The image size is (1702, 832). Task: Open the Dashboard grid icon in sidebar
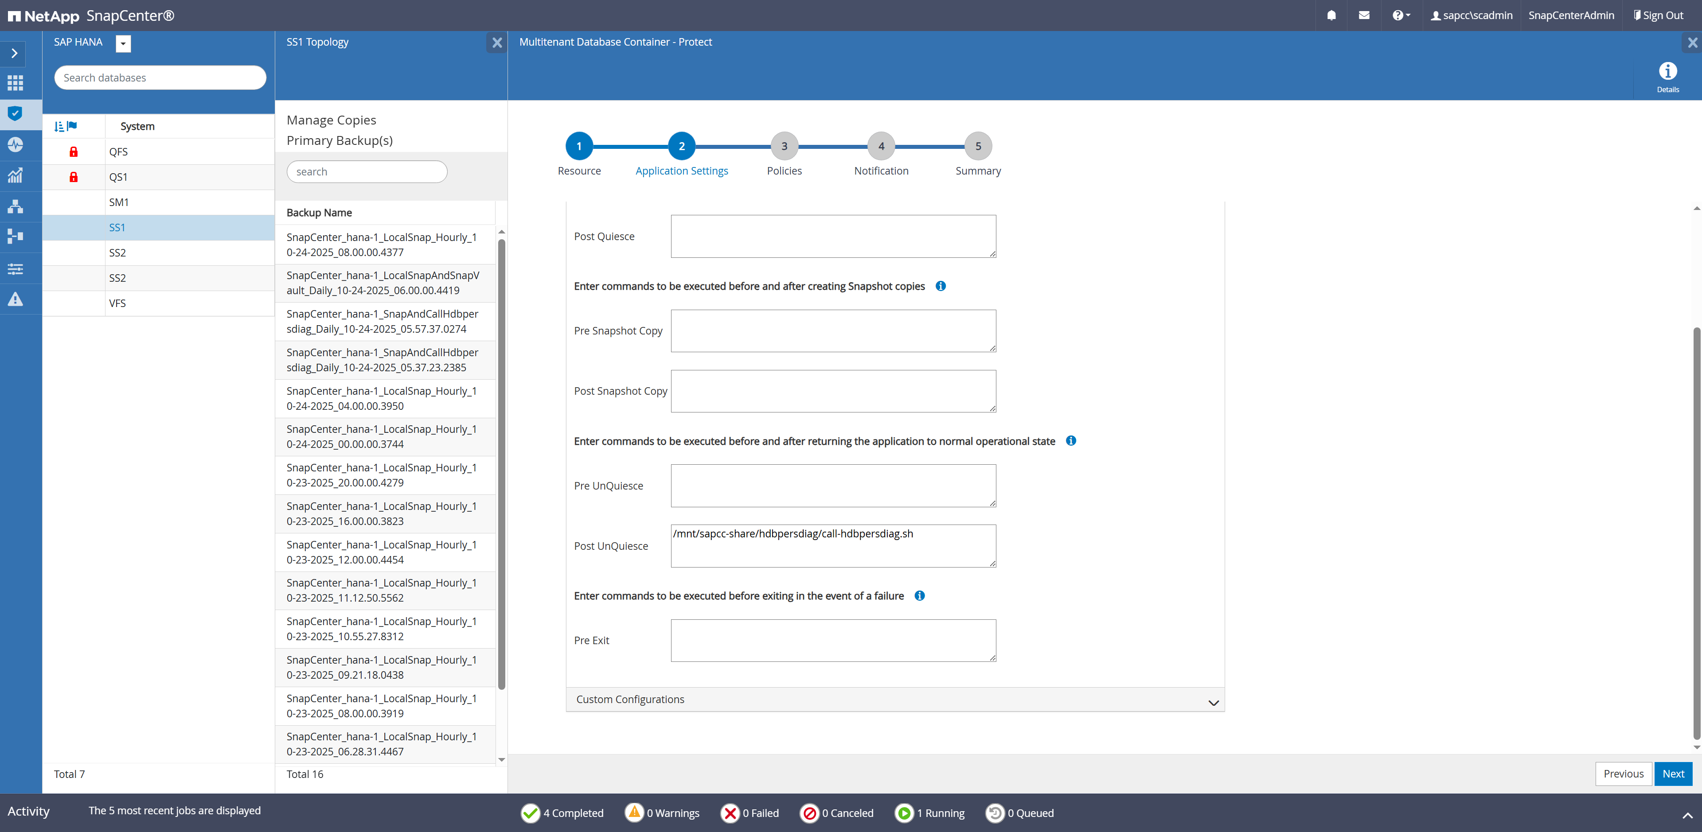pos(15,82)
